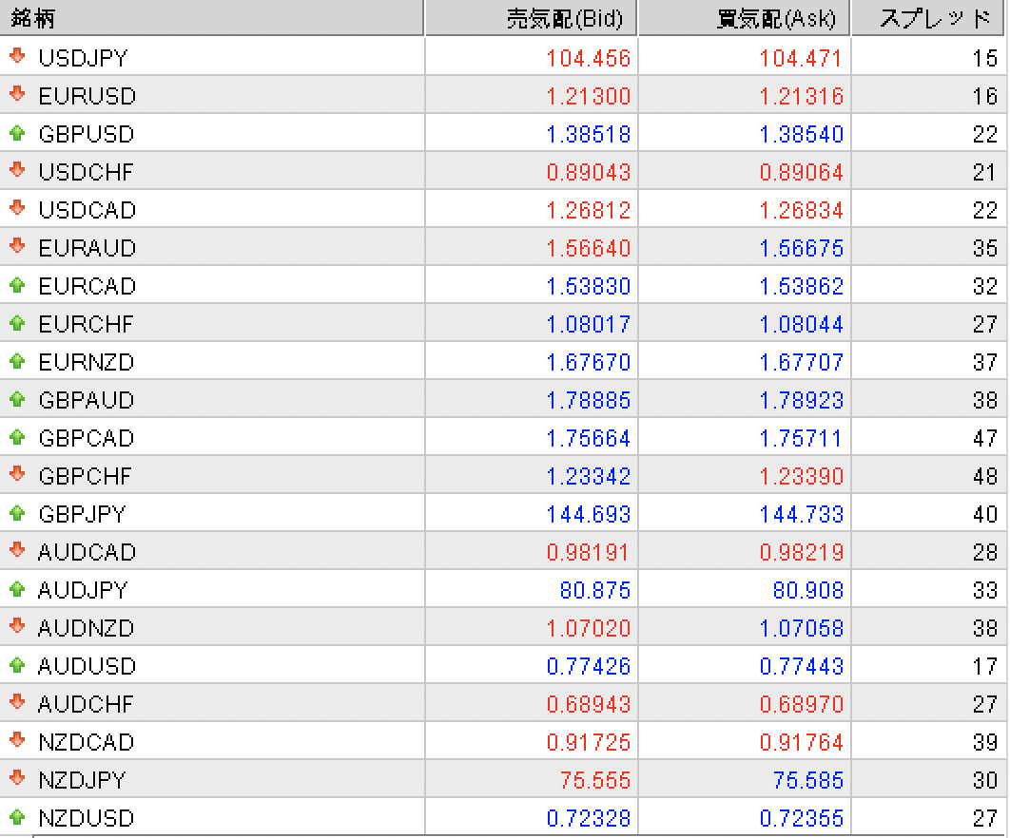Click the green up arrow beside GBPJPY
The image size is (1010, 838).
17,513
